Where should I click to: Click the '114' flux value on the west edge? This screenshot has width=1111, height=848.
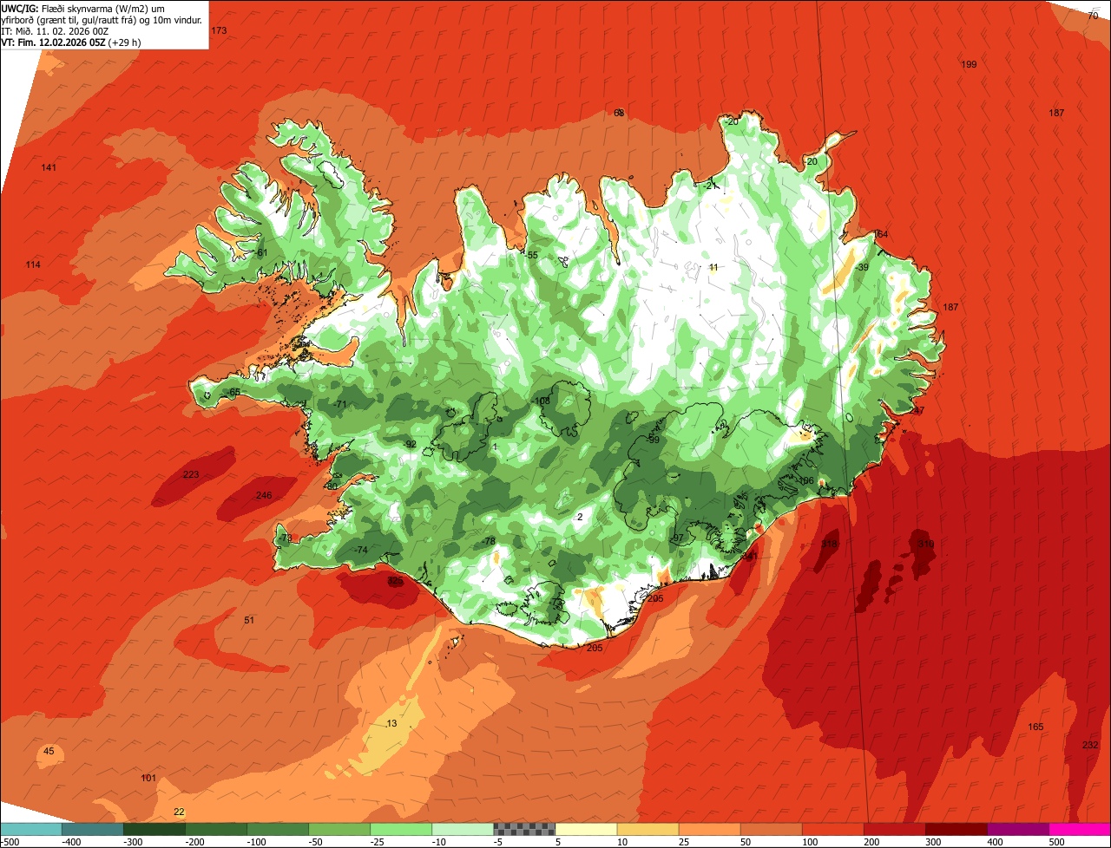[x=33, y=264]
